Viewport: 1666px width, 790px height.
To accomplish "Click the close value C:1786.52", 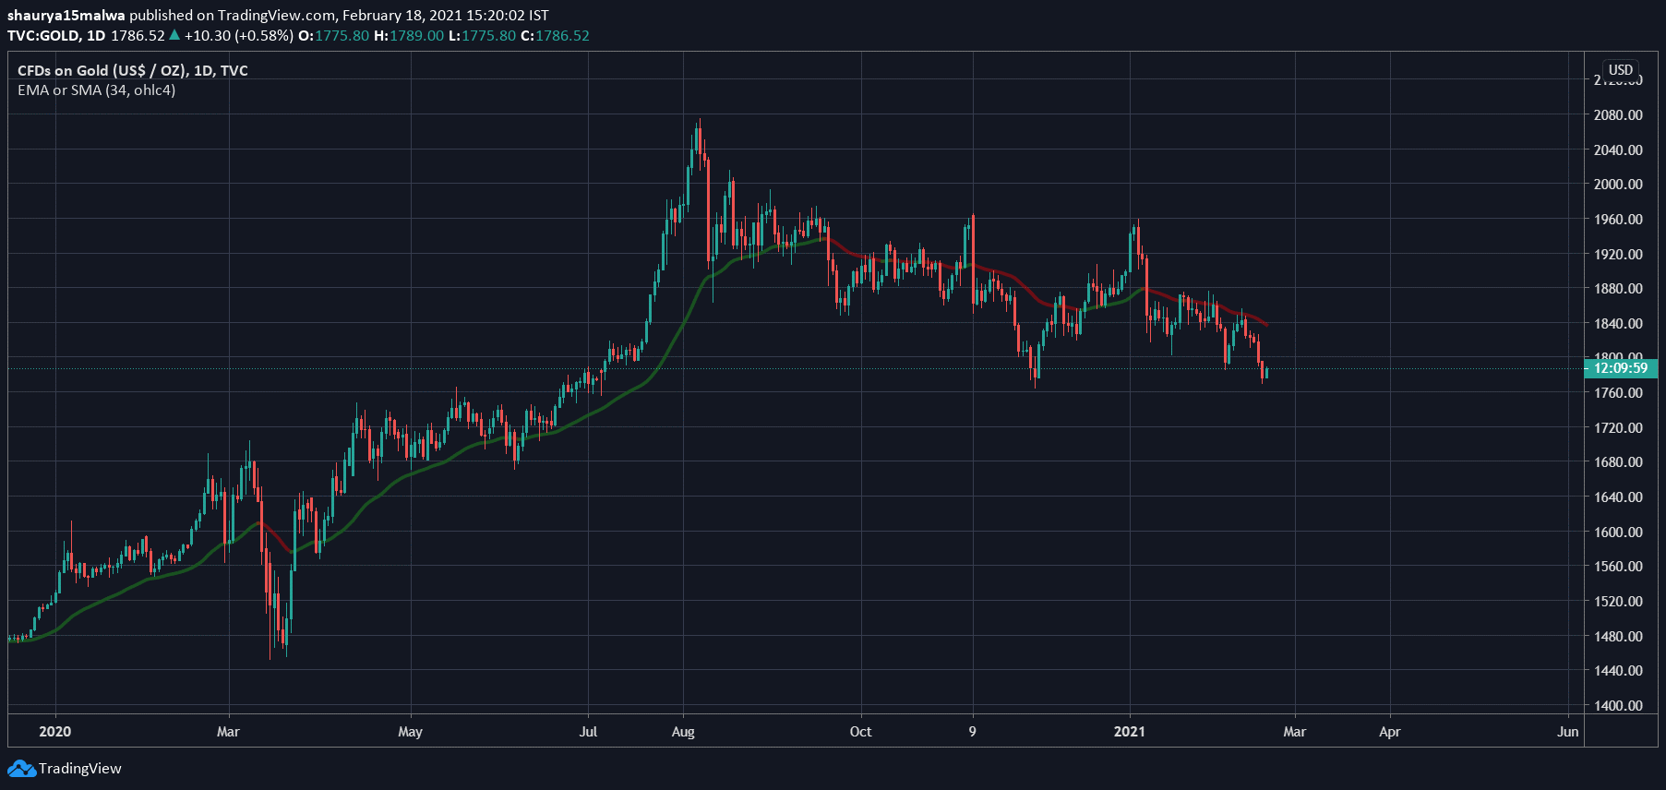I will click(555, 36).
